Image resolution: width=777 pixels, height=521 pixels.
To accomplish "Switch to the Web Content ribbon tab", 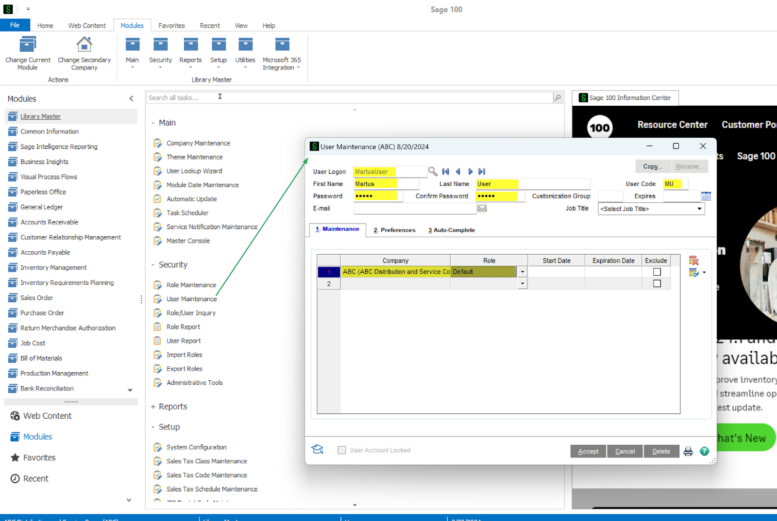I will tap(87, 25).
